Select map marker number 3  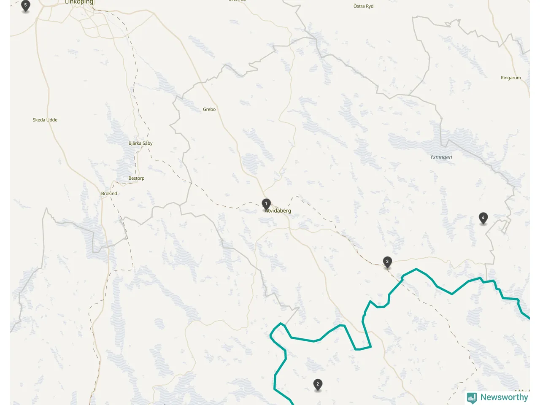point(387,262)
